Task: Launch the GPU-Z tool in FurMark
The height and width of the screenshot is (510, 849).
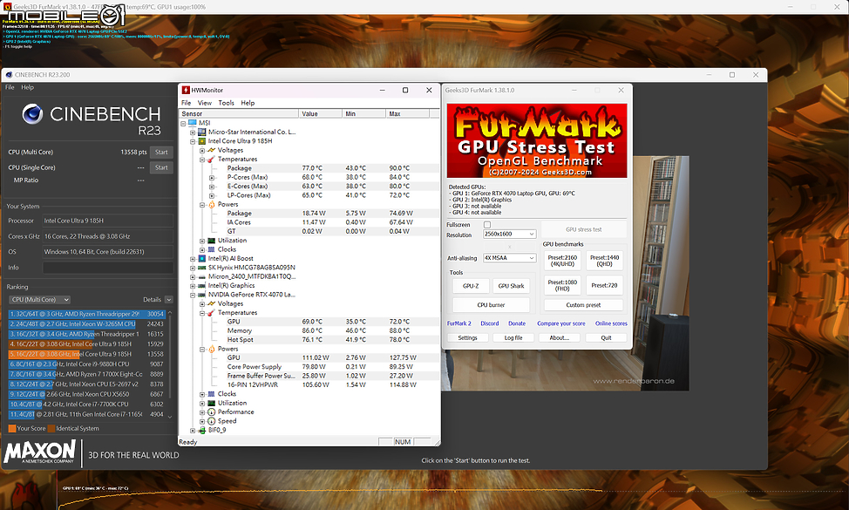Action: pyautogui.click(x=471, y=285)
